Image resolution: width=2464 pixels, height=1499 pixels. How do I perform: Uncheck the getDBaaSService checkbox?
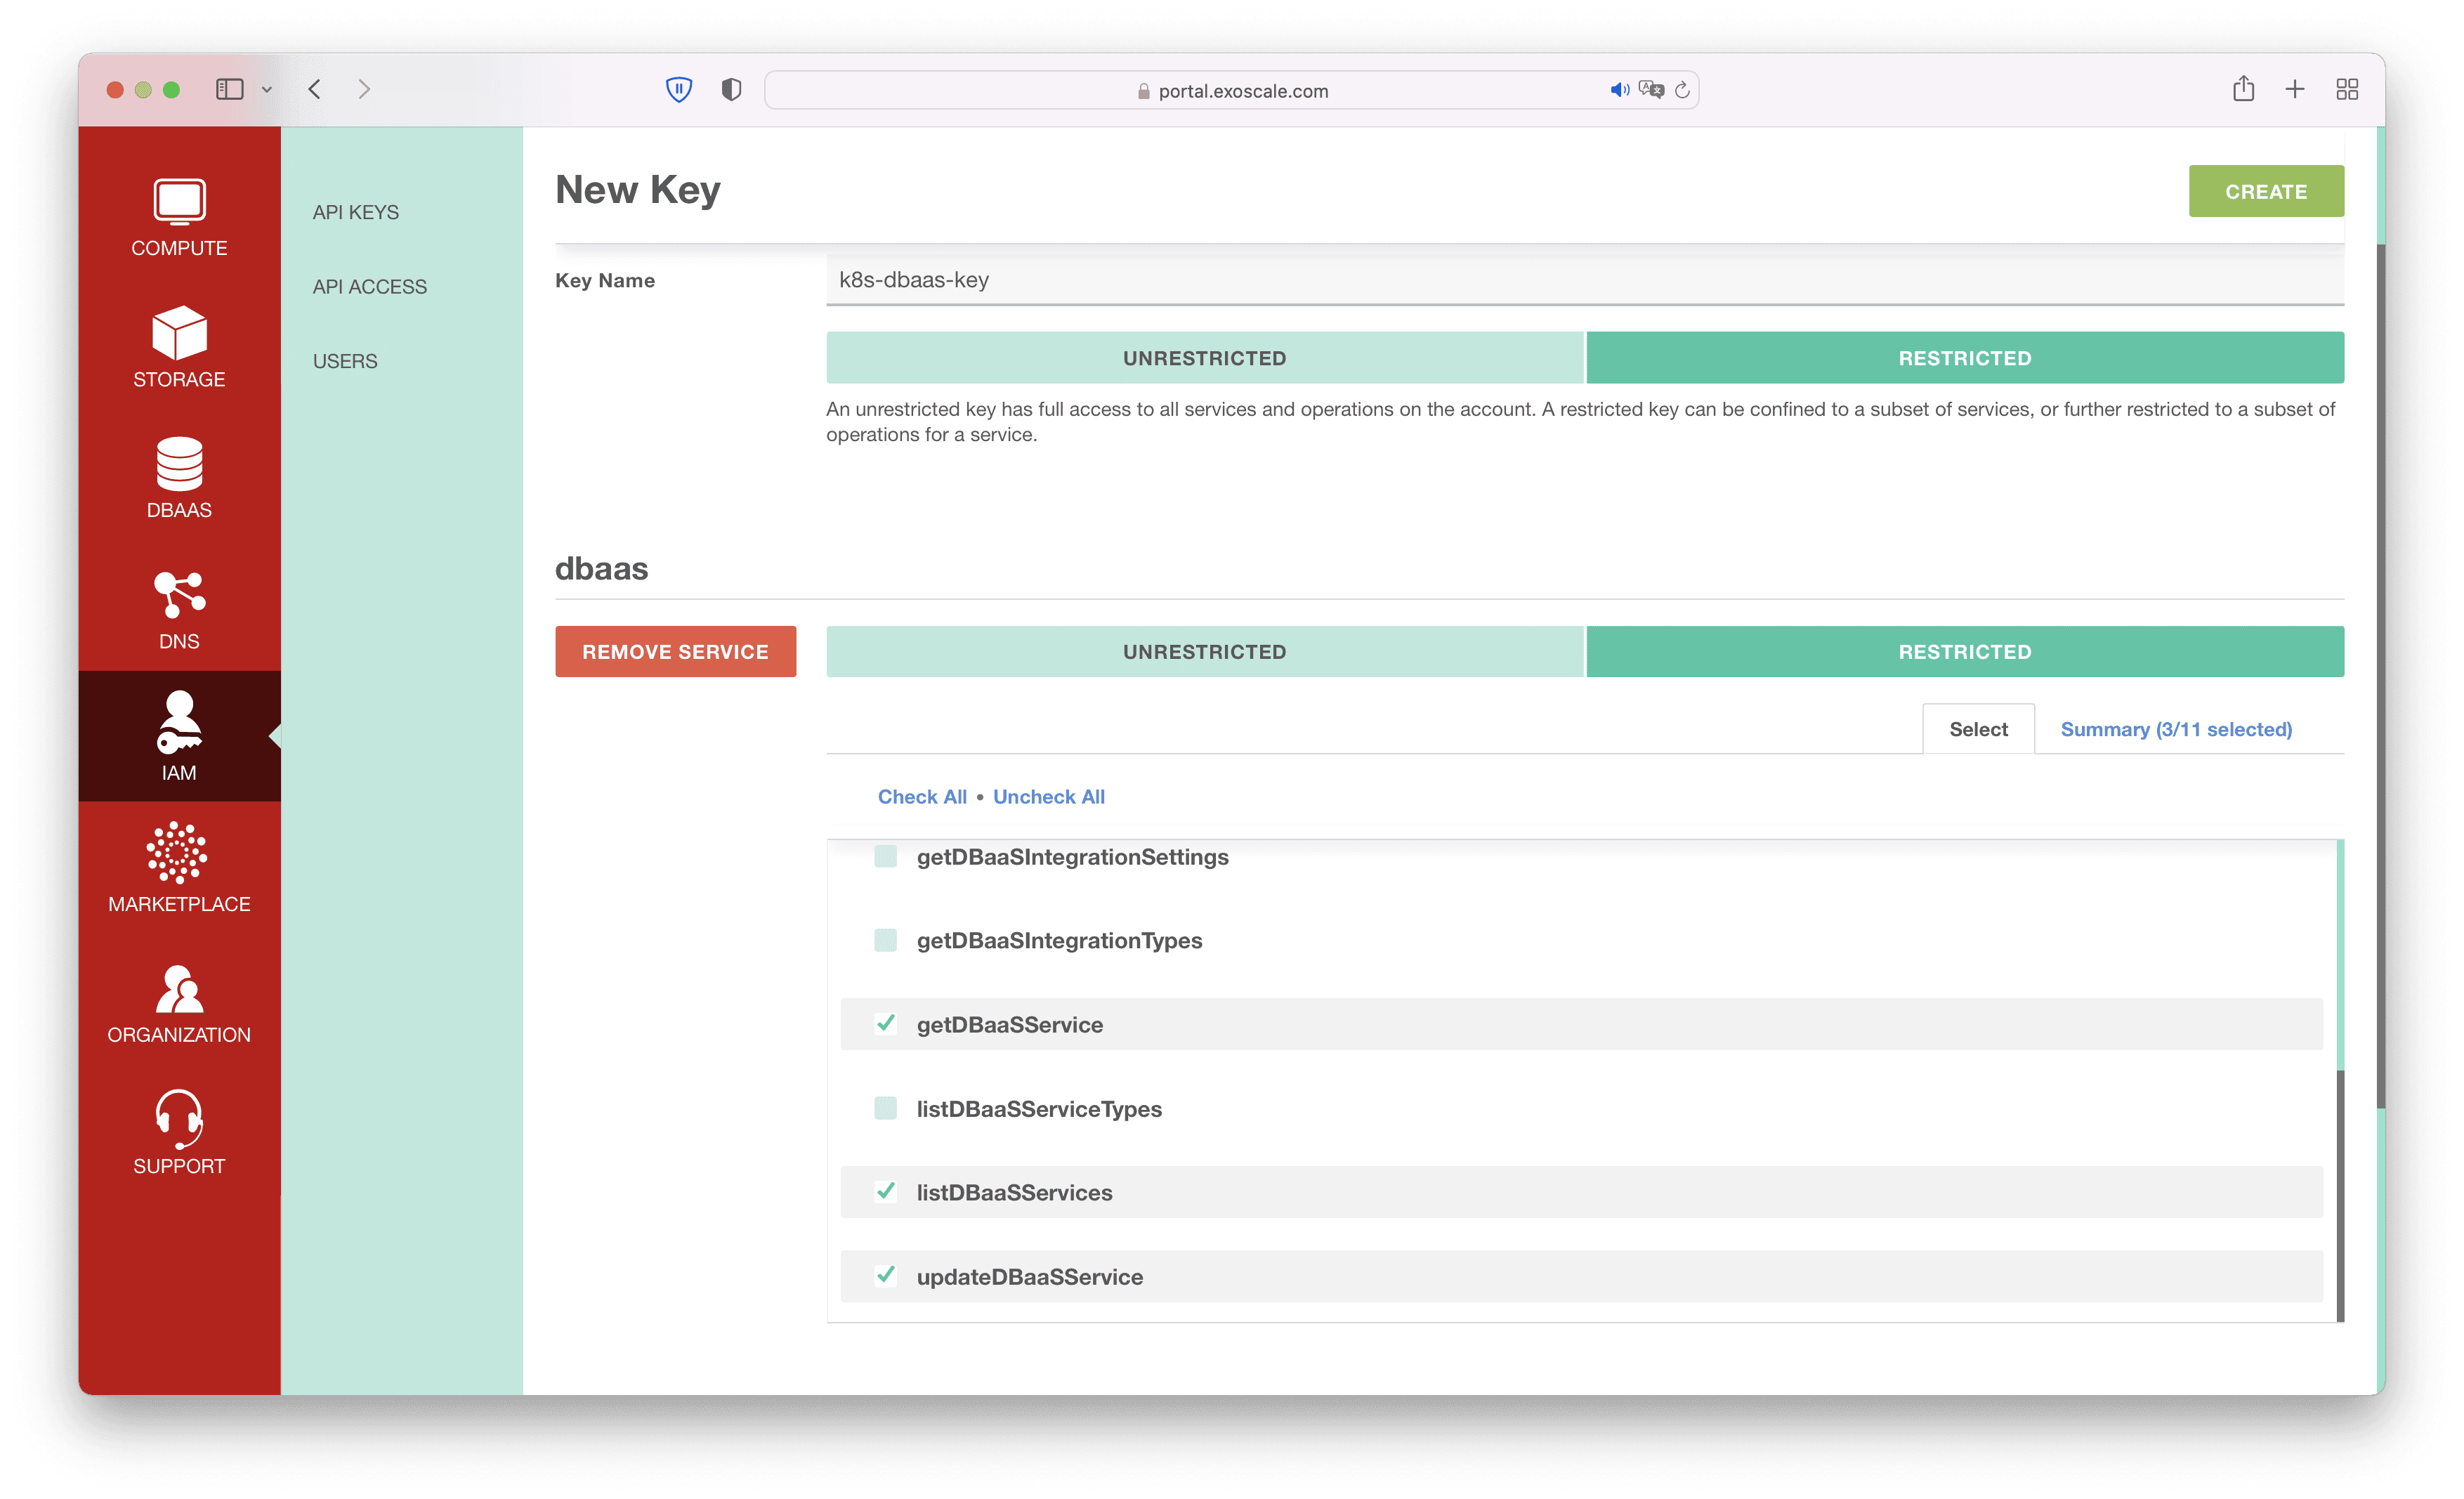(x=885, y=1023)
